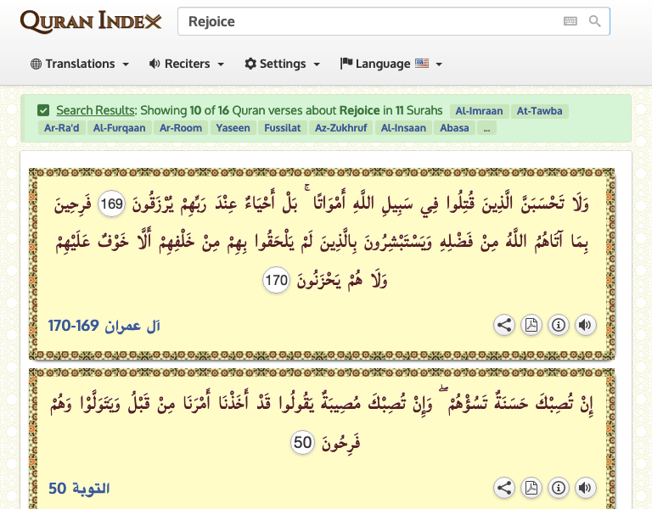Open PDF icon for At-Tawba 50
The height and width of the screenshot is (509, 652).
click(531, 488)
